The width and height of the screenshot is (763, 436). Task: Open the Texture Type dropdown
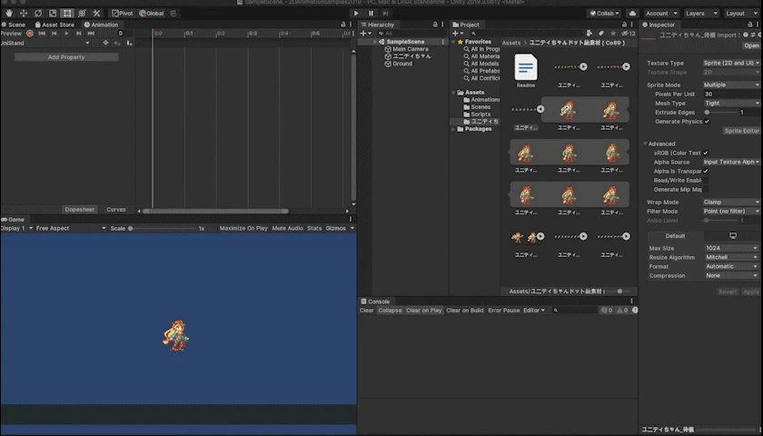click(x=731, y=63)
